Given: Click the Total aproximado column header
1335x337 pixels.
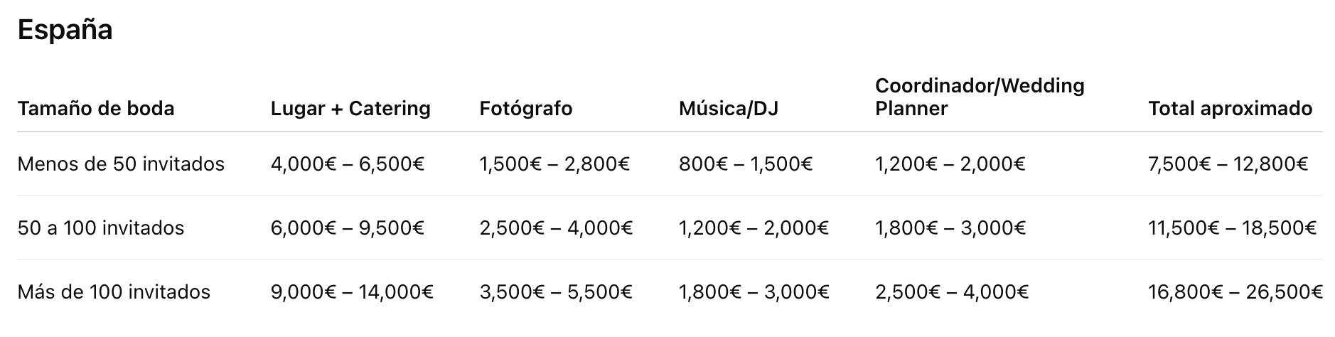Looking at the screenshot, I should [x=1231, y=109].
